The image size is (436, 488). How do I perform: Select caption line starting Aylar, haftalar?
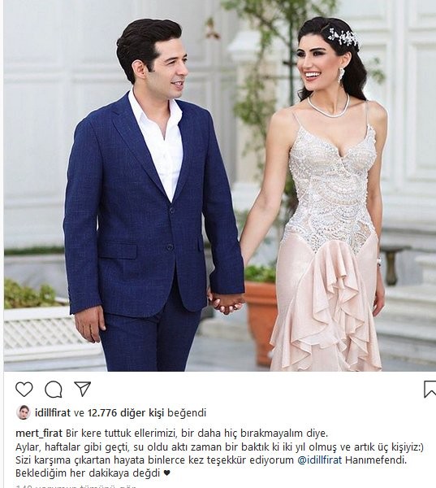[220, 447]
